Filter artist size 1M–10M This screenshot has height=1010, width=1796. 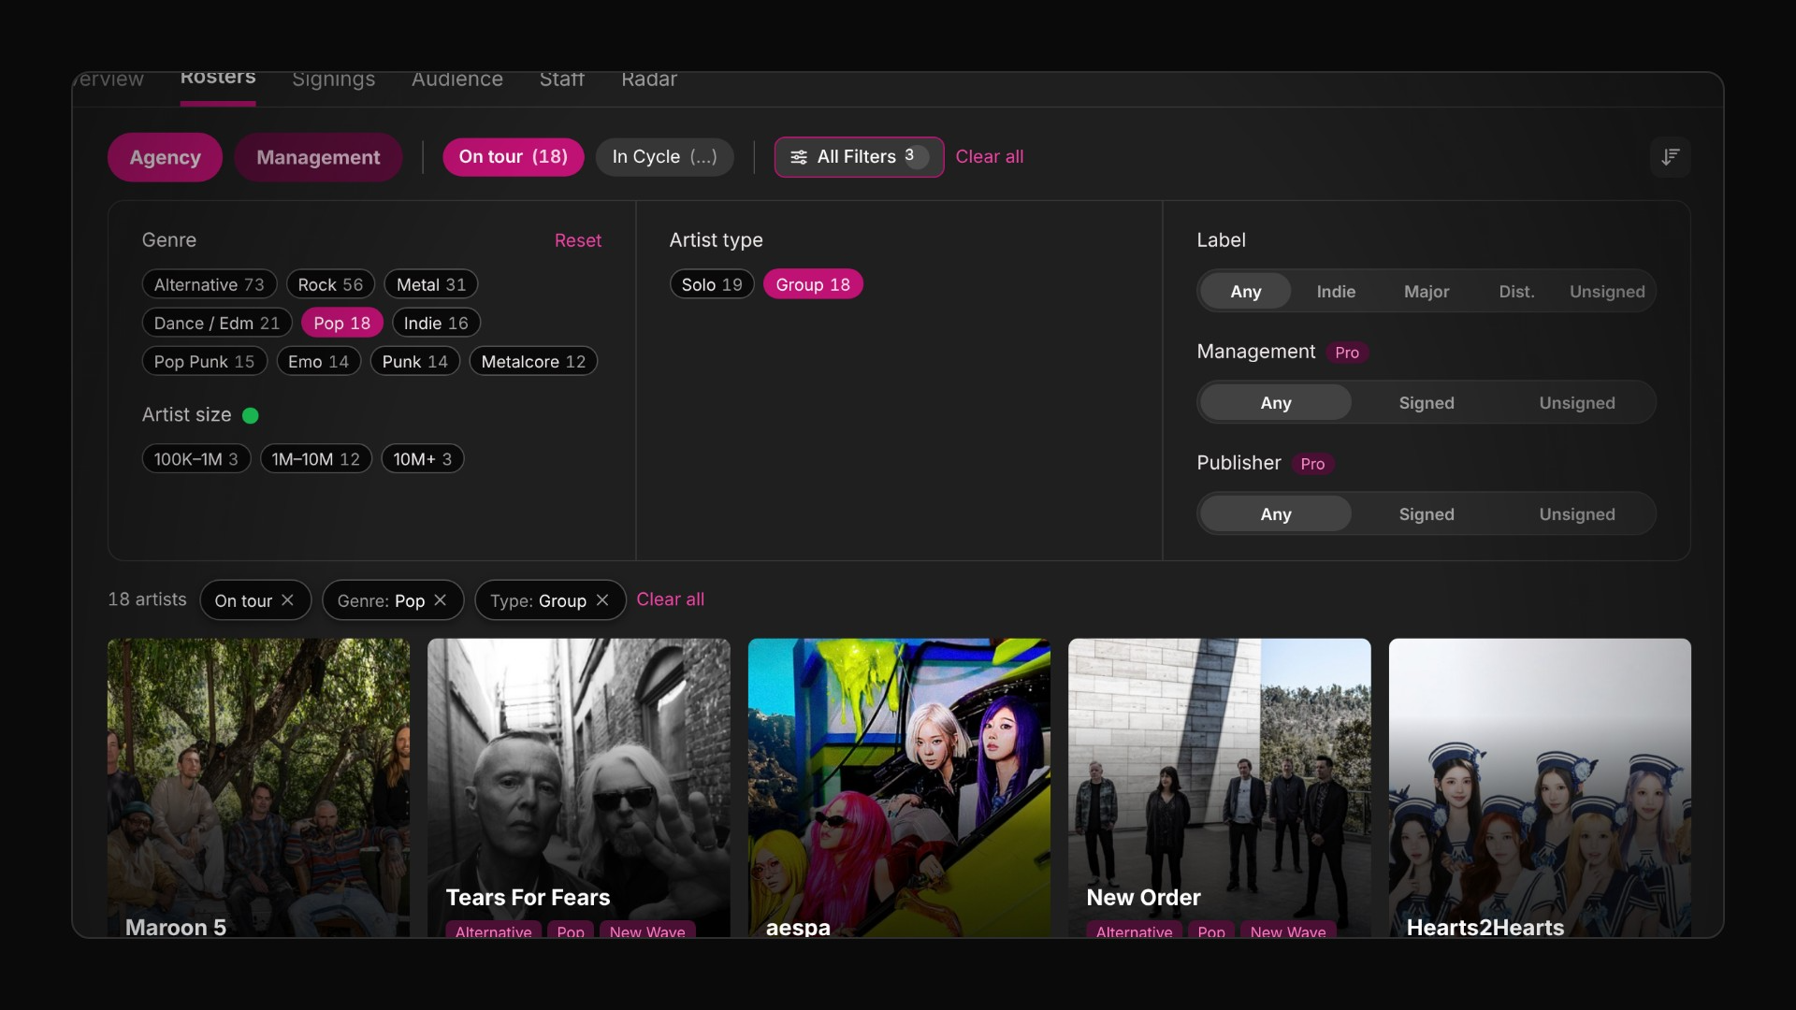tap(316, 458)
